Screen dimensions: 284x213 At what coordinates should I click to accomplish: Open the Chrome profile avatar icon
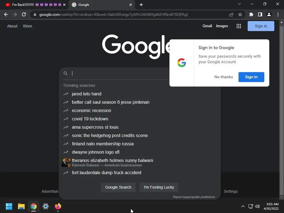pyautogui.click(x=269, y=14)
